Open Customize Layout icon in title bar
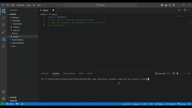192x108 pixels. click(x=173, y=5)
